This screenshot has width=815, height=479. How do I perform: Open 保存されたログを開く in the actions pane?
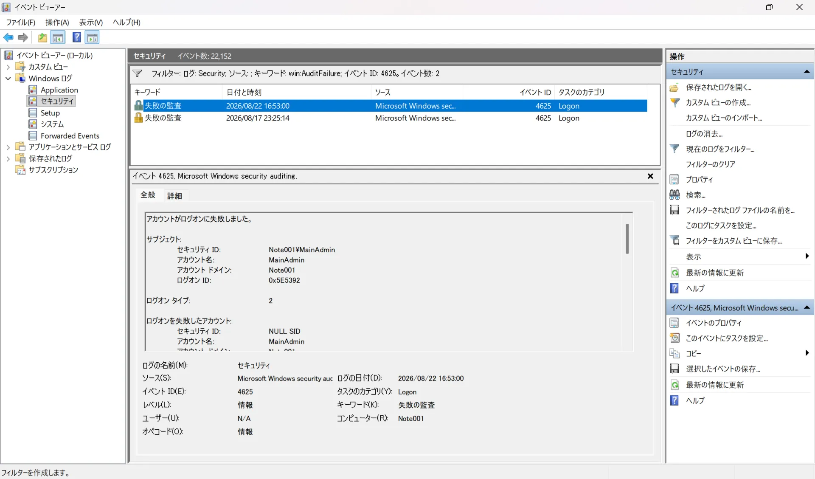718,87
